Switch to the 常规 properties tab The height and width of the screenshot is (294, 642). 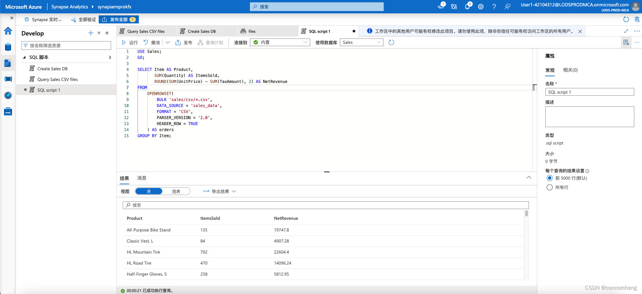(x=550, y=70)
